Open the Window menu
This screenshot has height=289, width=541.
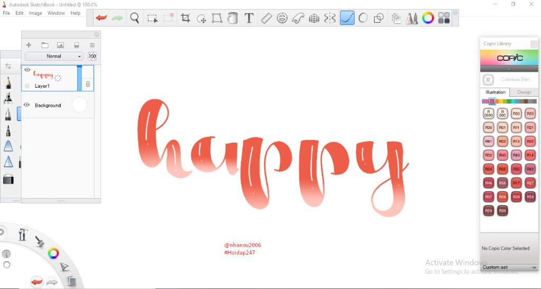56,13
